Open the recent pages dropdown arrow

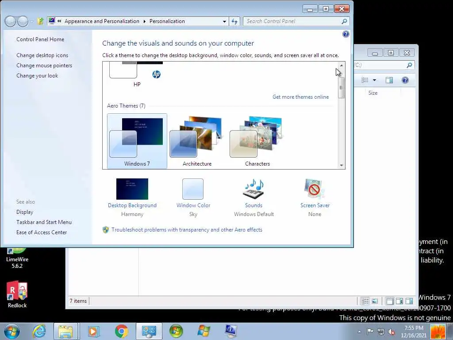coord(31,21)
